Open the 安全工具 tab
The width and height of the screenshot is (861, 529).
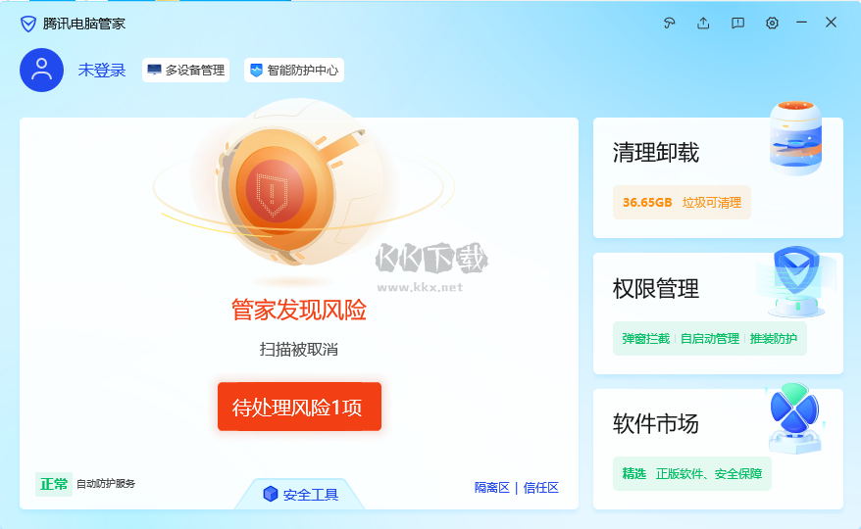(300, 494)
